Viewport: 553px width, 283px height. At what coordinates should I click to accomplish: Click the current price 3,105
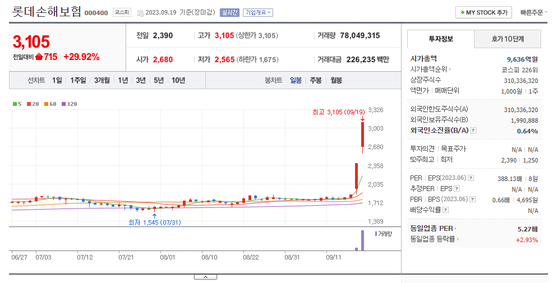(x=31, y=41)
